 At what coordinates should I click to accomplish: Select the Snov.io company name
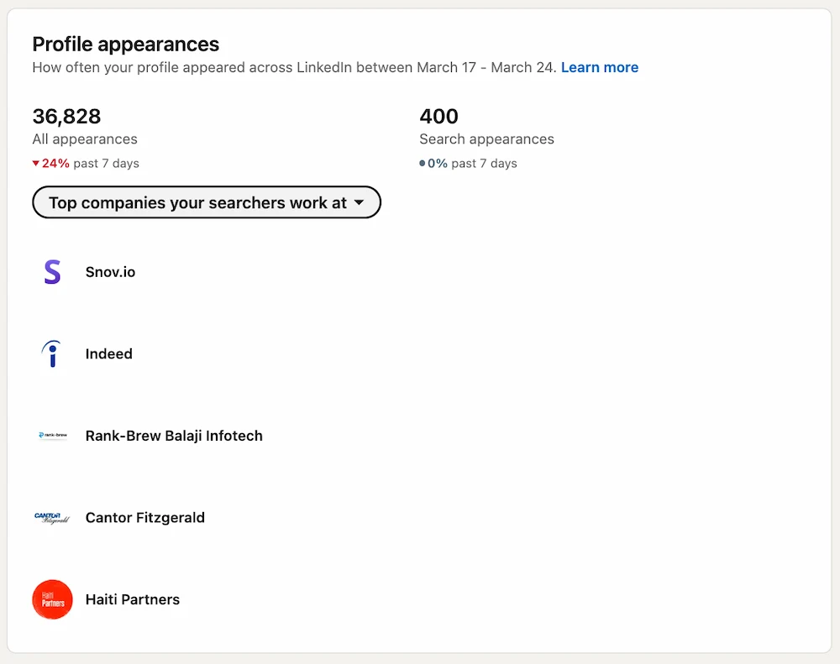[x=110, y=271]
